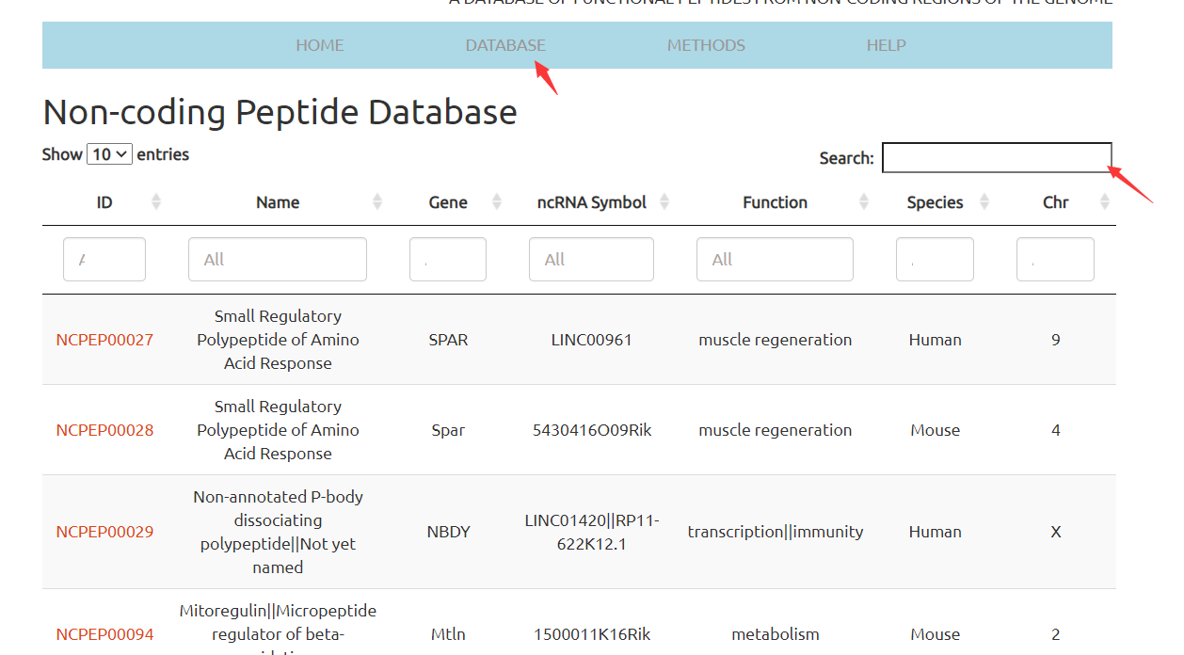Select the SPAR gene cell
1184x655 pixels.
pyautogui.click(x=448, y=340)
